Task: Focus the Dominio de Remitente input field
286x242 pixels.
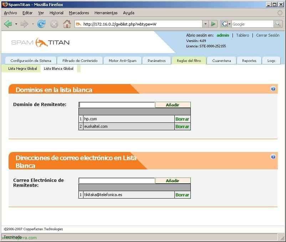Action: pyautogui.click(x=117, y=105)
